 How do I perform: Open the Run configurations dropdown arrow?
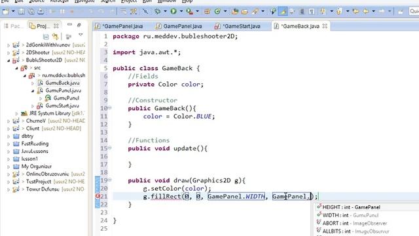(x=181, y=12)
